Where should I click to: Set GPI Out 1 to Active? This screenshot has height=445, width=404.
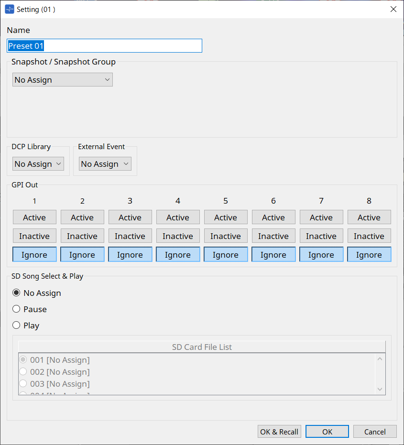pyautogui.click(x=34, y=217)
